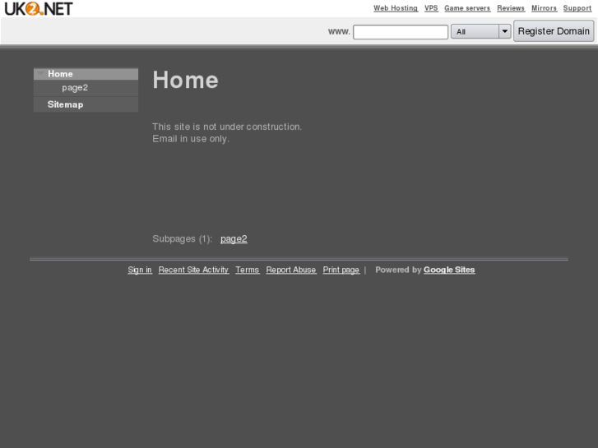Click the Sign in footer link
The image size is (598, 448).
[140, 270]
